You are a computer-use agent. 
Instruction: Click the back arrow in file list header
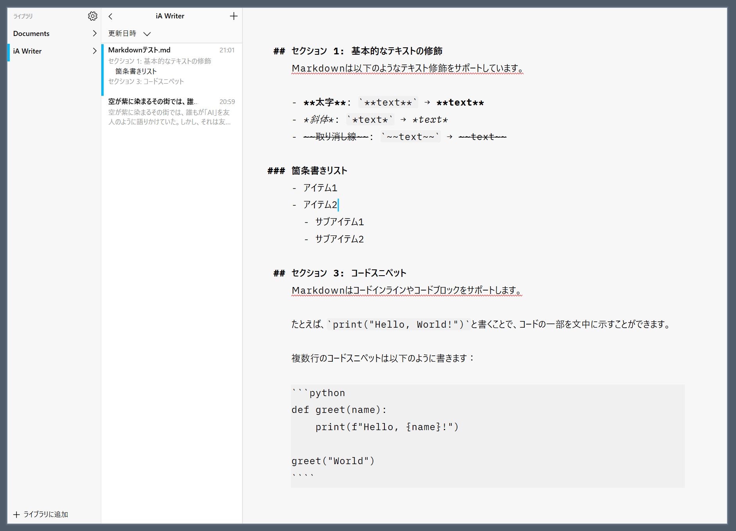110,16
